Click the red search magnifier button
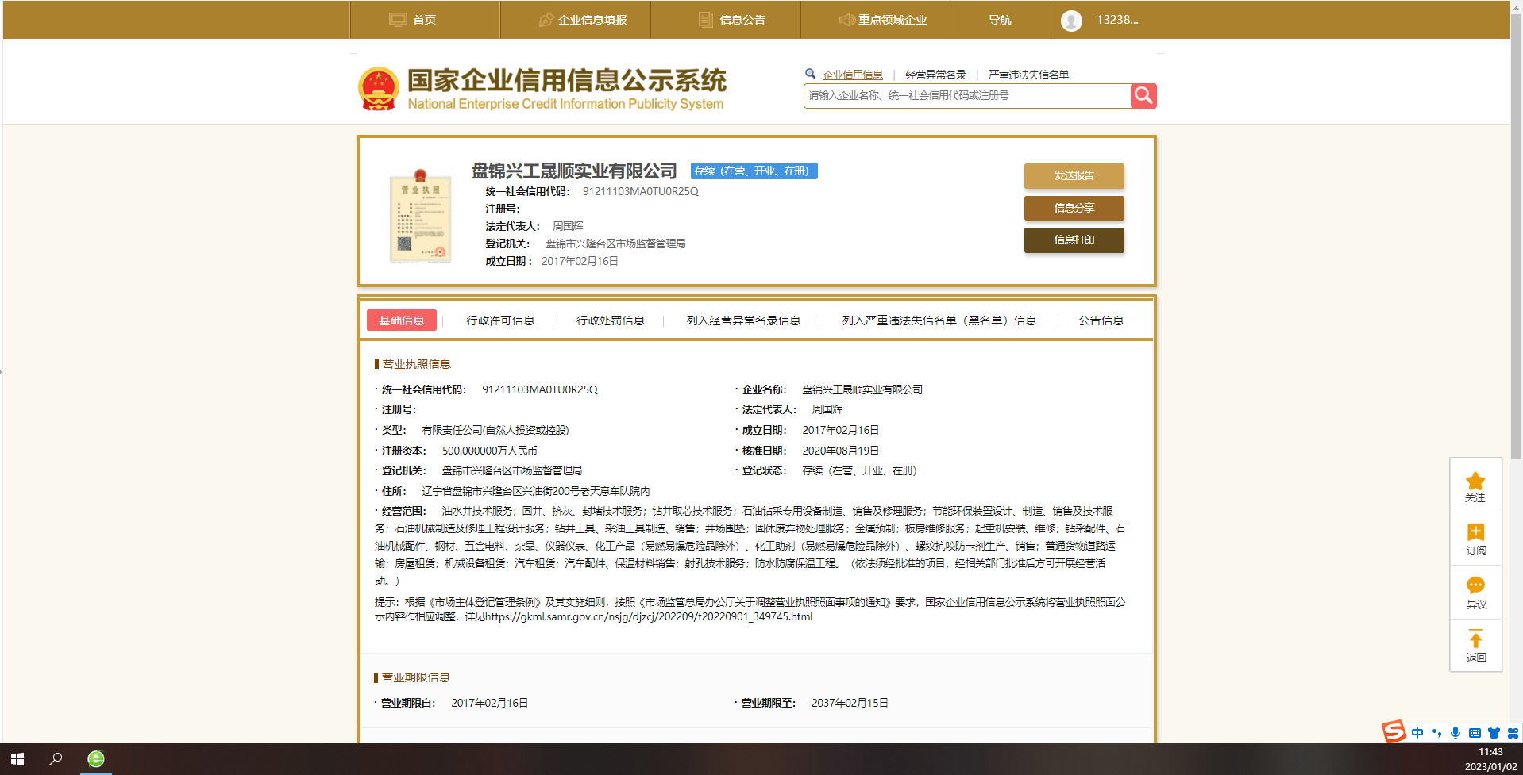This screenshot has height=775, width=1523. point(1143,96)
